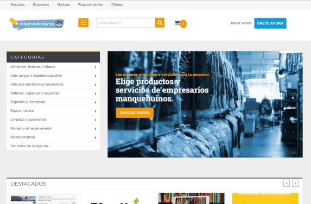
Task: Click the BUSCAR AHORA banner button
Action: [x=135, y=113]
